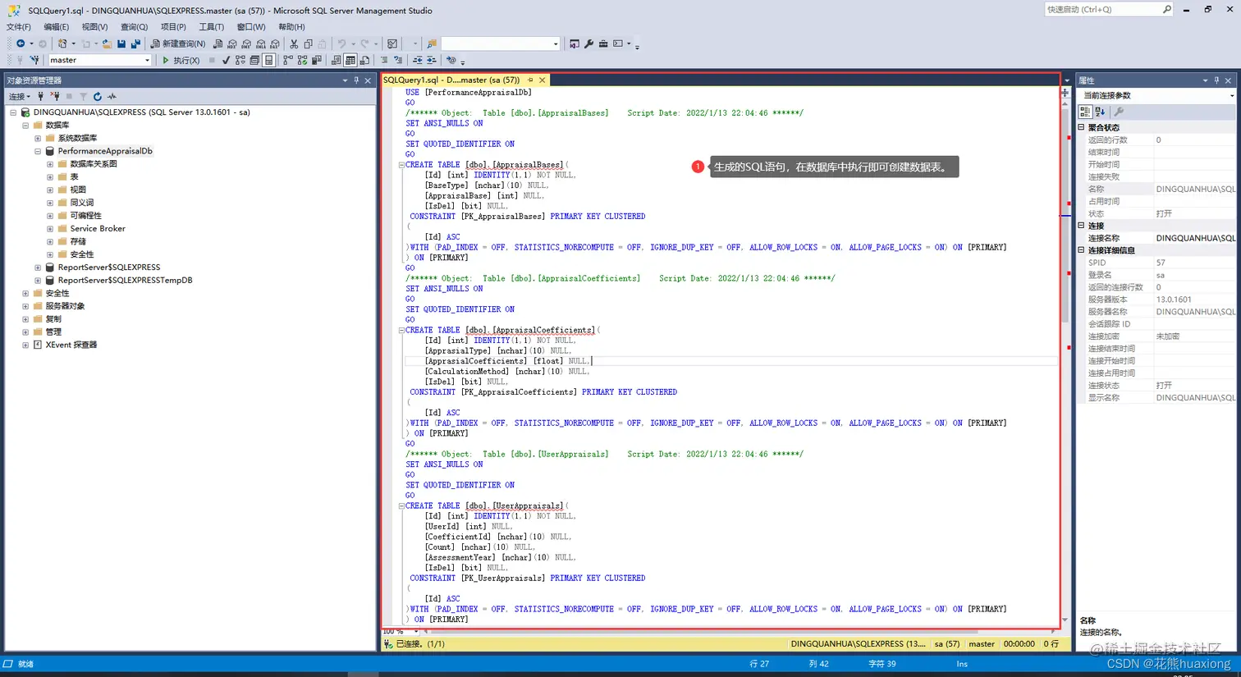Screen dimensions: 1241x677
Task: Click the Decrease Indent icon
Action: click(418, 60)
